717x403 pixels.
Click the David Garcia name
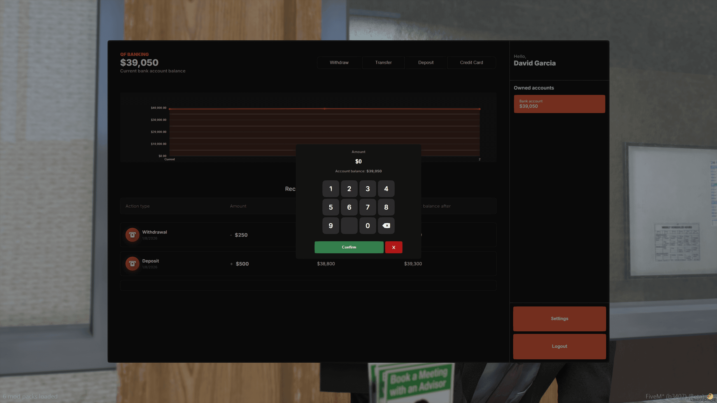[x=534, y=63]
